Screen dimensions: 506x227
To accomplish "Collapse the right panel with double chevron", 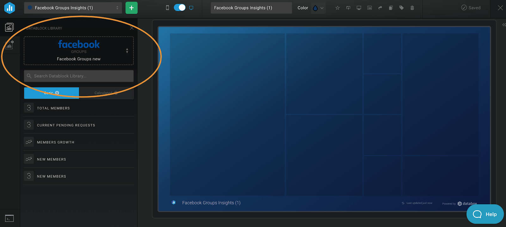I will tap(504, 25).
